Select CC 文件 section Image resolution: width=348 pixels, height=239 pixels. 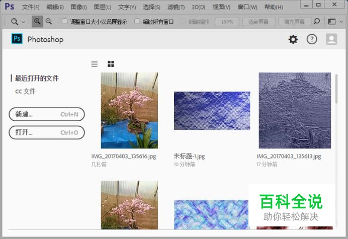coord(25,91)
